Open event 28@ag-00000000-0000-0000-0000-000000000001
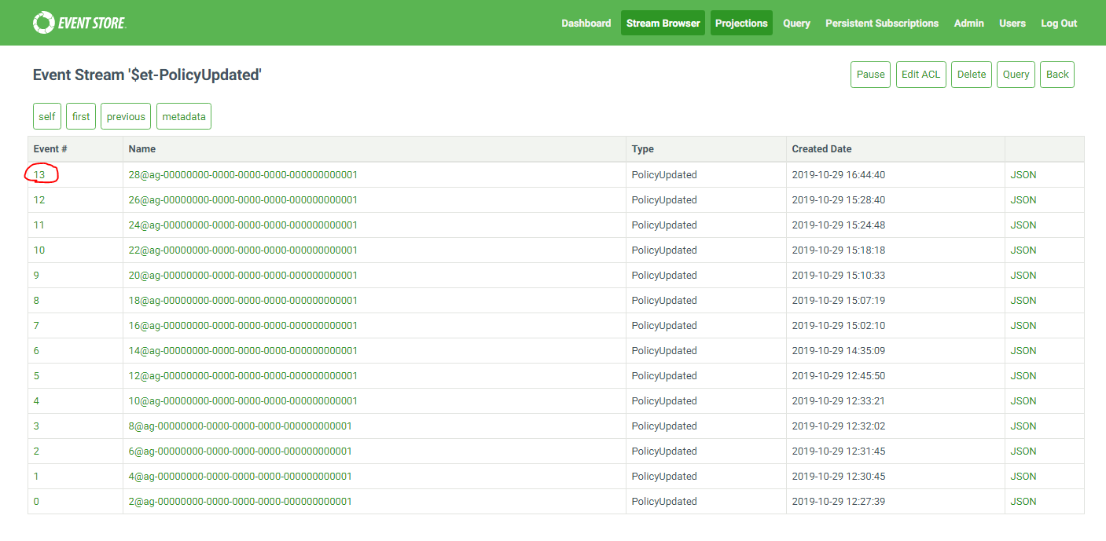 coord(241,174)
